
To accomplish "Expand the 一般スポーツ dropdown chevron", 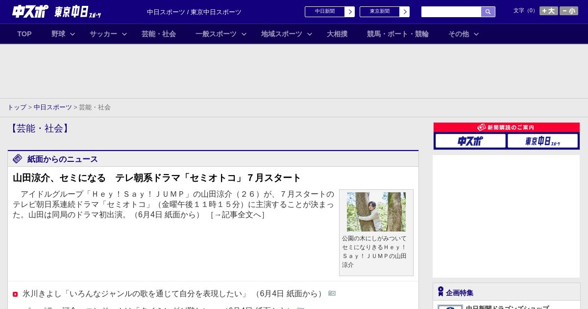I will pos(244,34).
